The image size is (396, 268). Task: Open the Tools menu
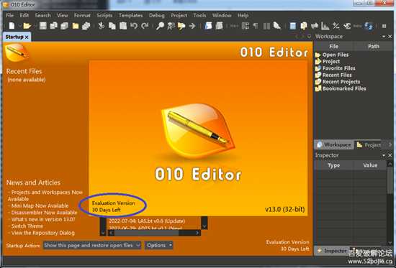pyautogui.click(x=199, y=15)
